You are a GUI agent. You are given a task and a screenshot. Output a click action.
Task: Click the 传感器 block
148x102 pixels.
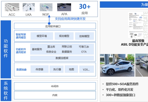(40, 69)
